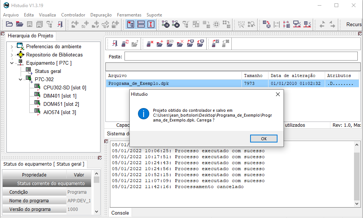The height and width of the screenshot is (218, 363).
Task: Click the stop controller icon
Action: coord(176,24)
